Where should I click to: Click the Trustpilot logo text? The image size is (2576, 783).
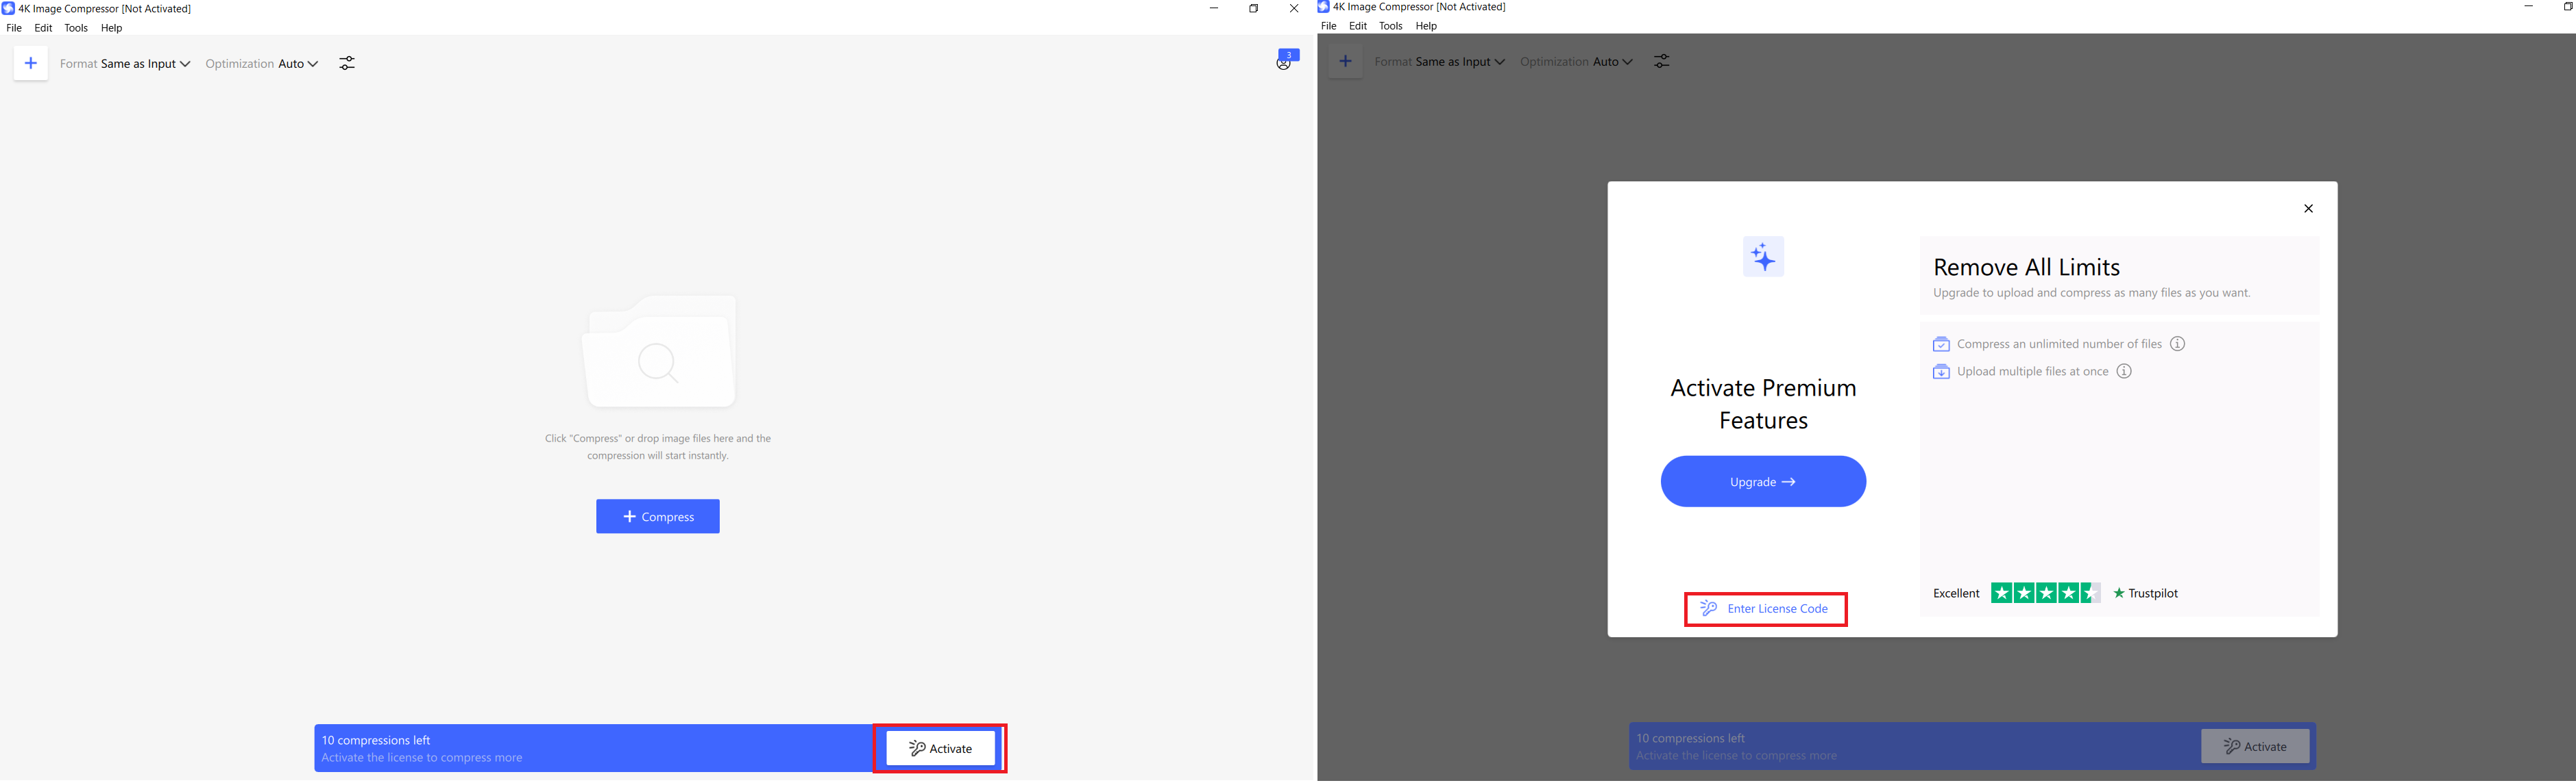2146,593
